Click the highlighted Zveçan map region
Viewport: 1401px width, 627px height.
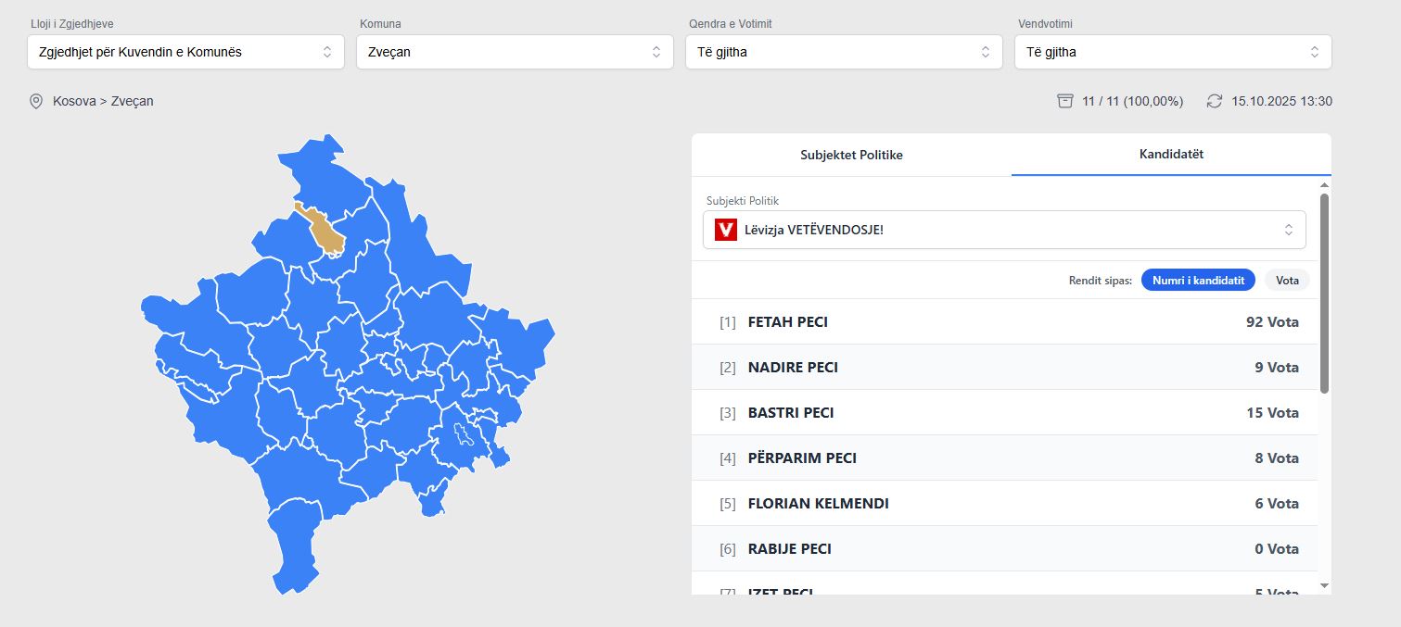tap(326, 232)
